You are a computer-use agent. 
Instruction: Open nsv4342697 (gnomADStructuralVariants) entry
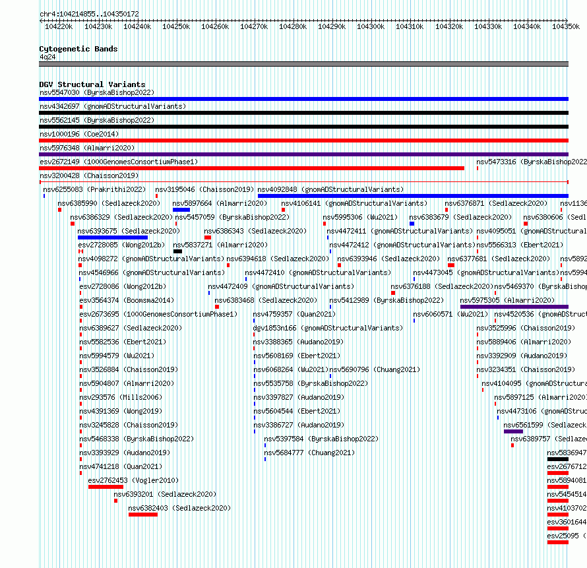pyautogui.click(x=113, y=106)
